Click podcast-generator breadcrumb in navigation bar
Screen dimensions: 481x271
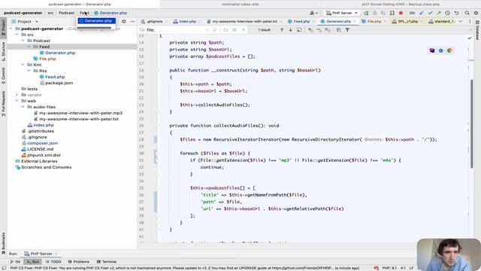[x=23, y=13]
